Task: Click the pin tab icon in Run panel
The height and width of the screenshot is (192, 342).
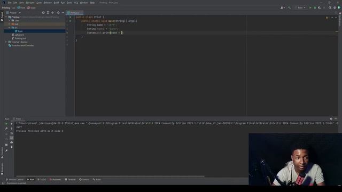Action: (6, 150)
